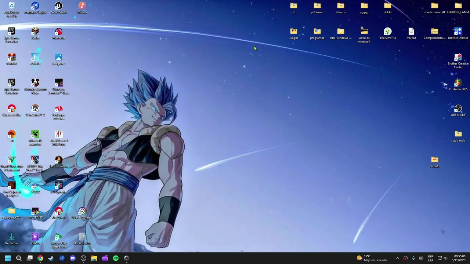Select The Witcher 3 Wild Hunt icon
Screen dimensions: 470x264
pyautogui.click(x=59, y=138)
